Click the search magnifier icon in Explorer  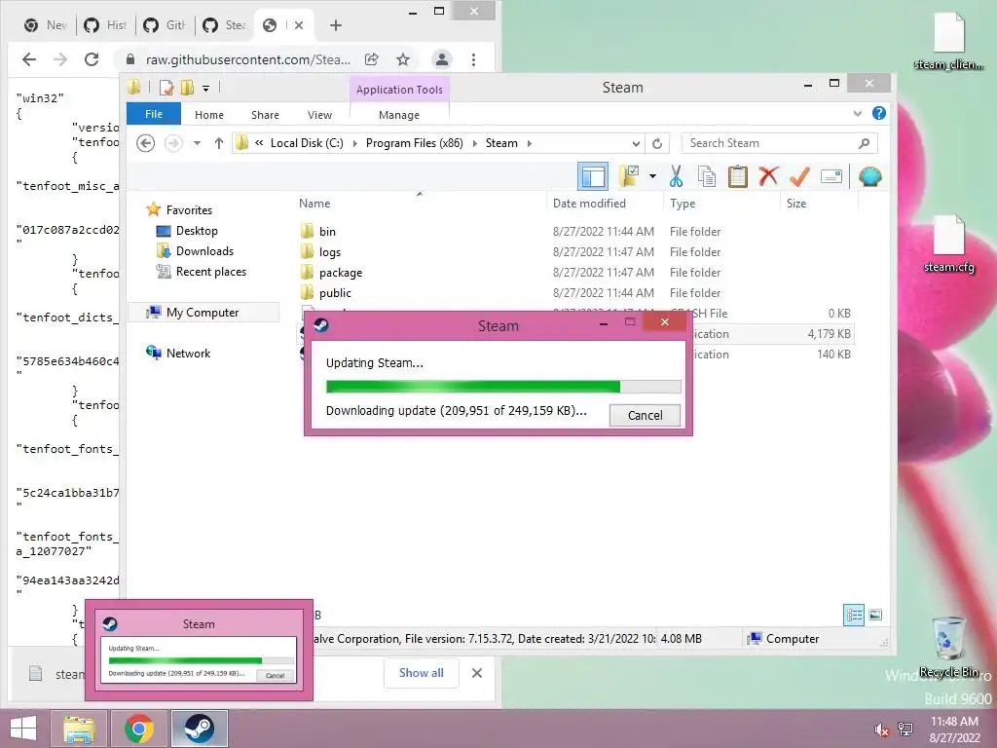pyautogui.click(x=864, y=143)
